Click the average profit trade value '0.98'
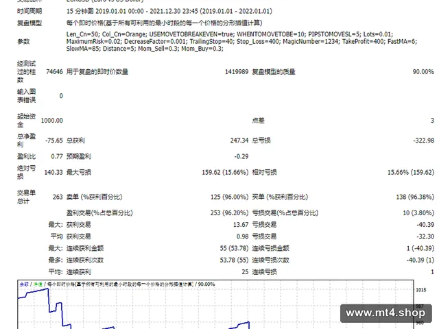This screenshot has height=329, width=439. pyautogui.click(x=242, y=236)
